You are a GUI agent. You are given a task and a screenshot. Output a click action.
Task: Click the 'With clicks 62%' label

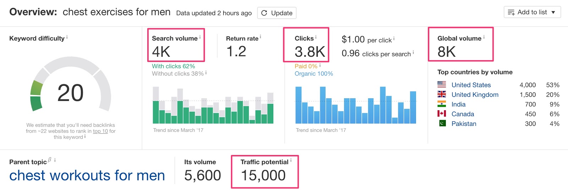point(173,66)
